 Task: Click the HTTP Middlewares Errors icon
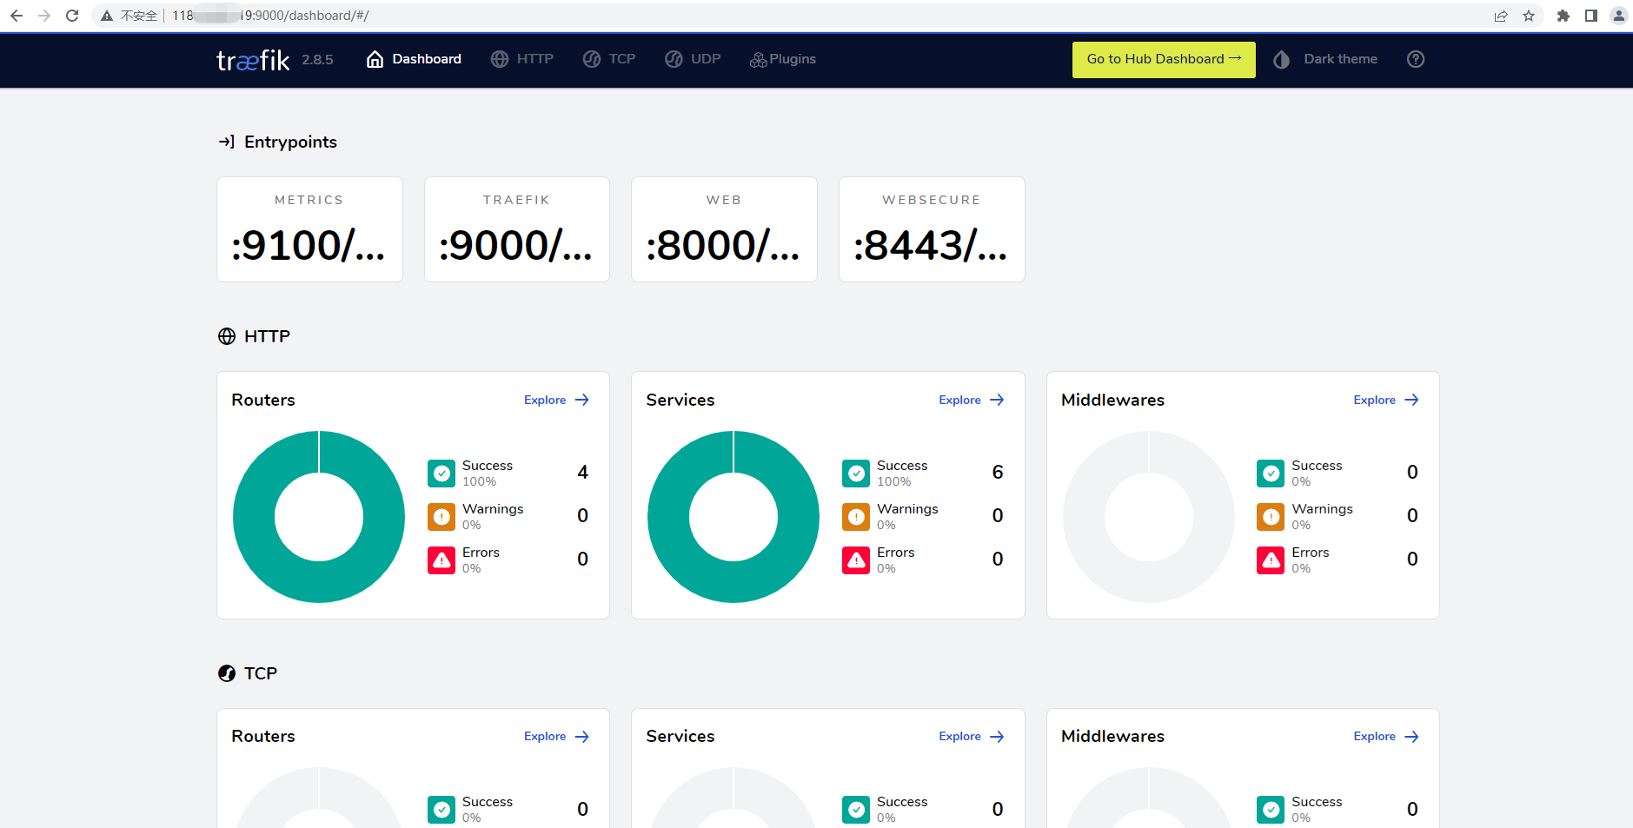[1271, 560]
